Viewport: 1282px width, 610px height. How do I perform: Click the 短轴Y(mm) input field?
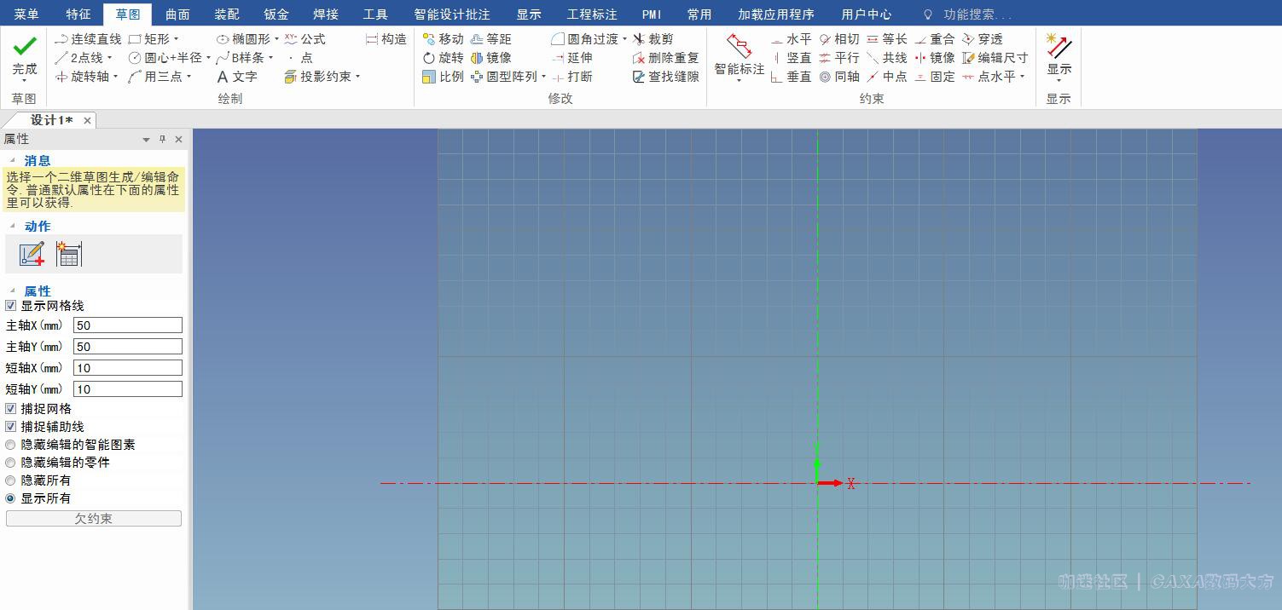(x=128, y=389)
